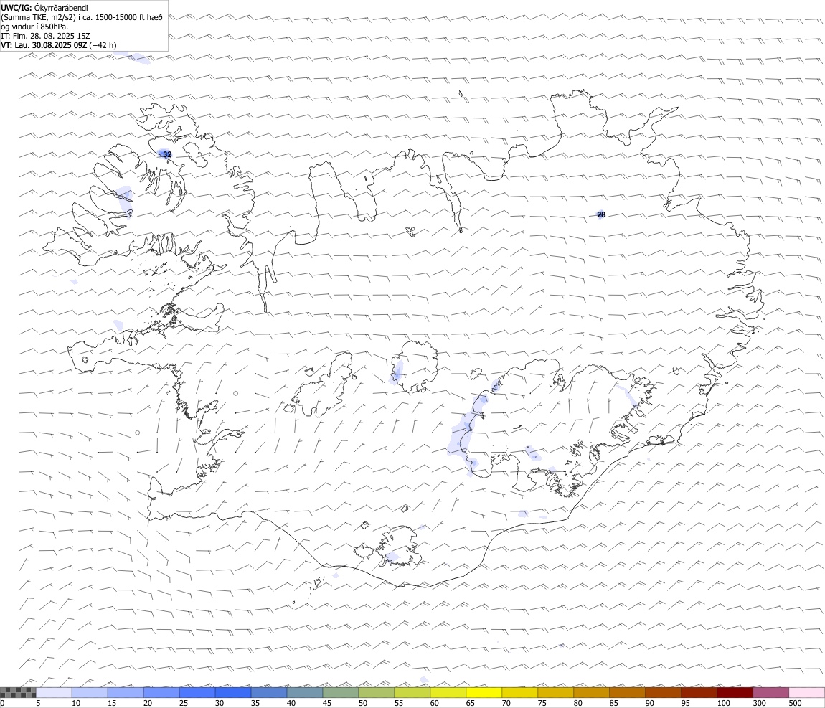Viewport: 825px width, 708px height.
Task: Click the "(Summa TKE, m2/s2)" description line
Action: point(82,17)
